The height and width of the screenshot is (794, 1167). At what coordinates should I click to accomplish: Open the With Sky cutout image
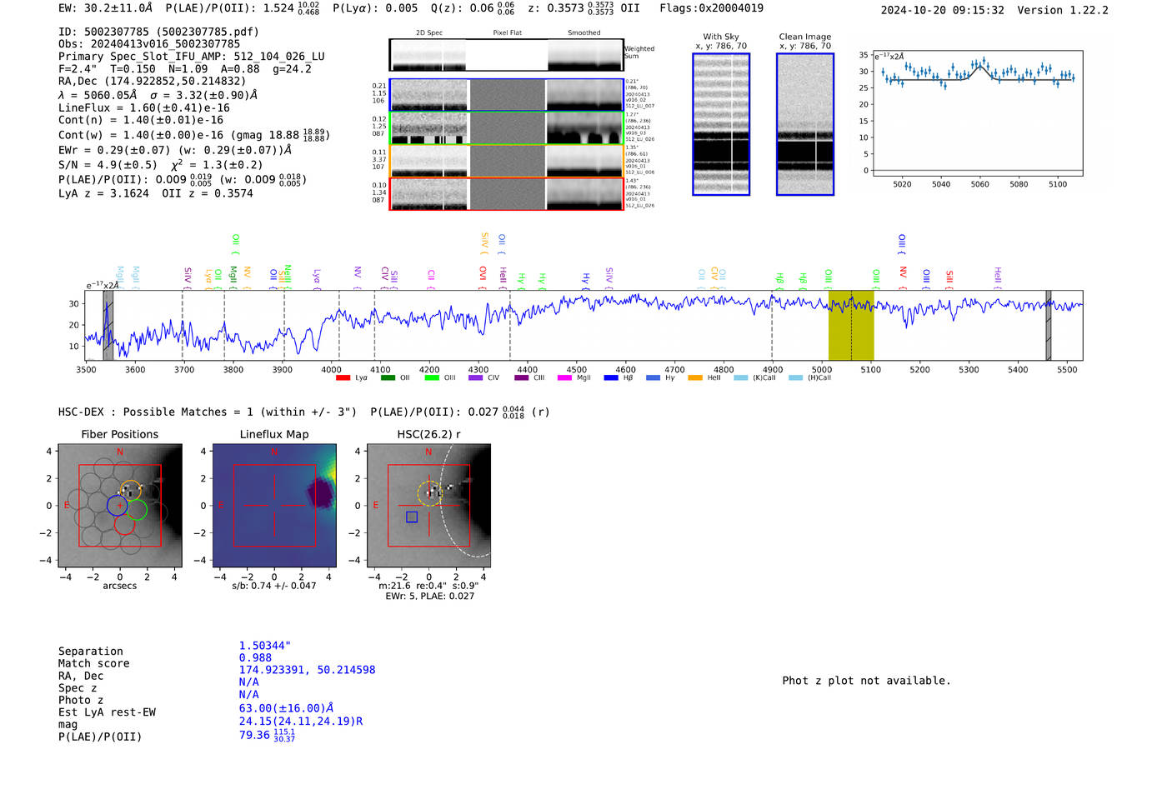721,124
